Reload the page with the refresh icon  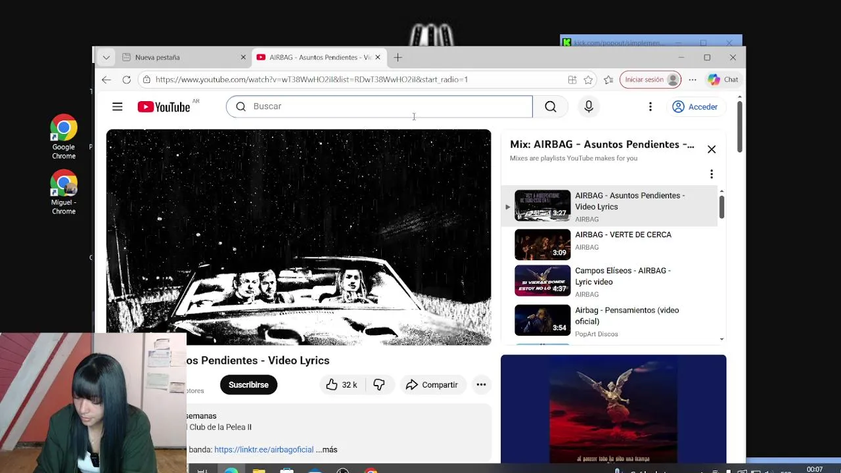[x=127, y=79]
